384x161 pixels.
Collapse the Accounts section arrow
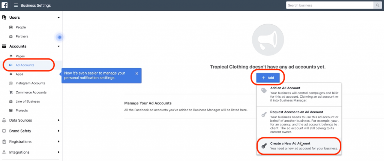[58, 46]
